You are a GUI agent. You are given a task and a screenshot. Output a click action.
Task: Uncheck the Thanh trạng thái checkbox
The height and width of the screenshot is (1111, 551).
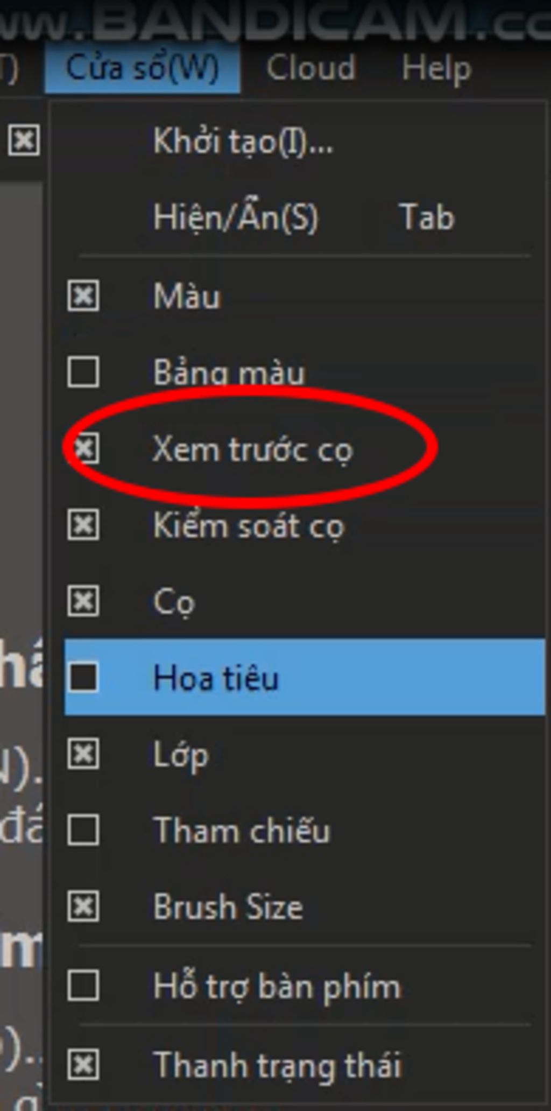[83, 1064]
